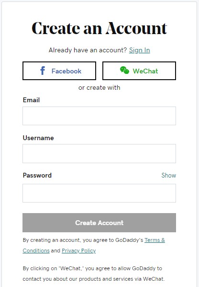
Task: Choose the WeChat sign-up button text
Action: click(145, 71)
